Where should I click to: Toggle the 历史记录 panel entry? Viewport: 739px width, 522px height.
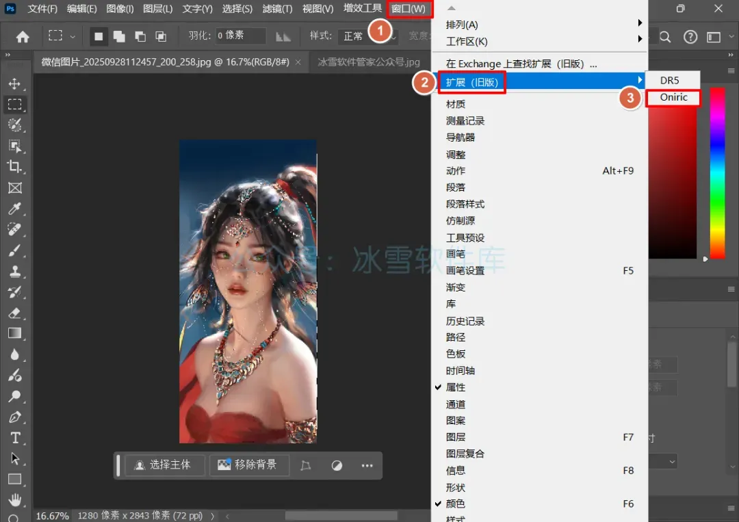(540, 321)
